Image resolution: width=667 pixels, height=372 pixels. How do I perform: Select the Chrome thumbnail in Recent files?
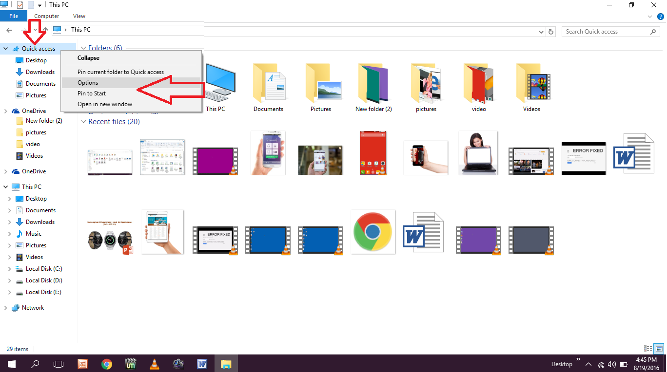click(373, 232)
